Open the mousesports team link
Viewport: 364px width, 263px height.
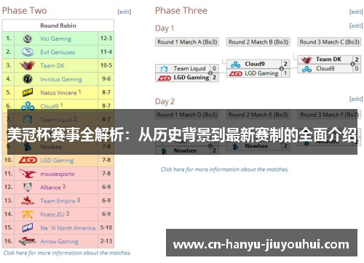pyautogui.click(x=58, y=174)
